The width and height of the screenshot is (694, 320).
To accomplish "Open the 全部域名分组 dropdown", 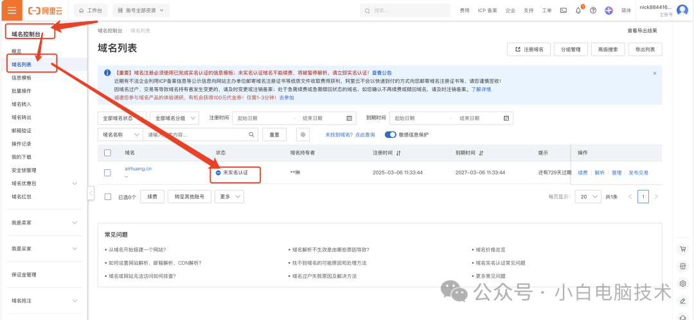I will pyautogui.click(x=174, y=118).
